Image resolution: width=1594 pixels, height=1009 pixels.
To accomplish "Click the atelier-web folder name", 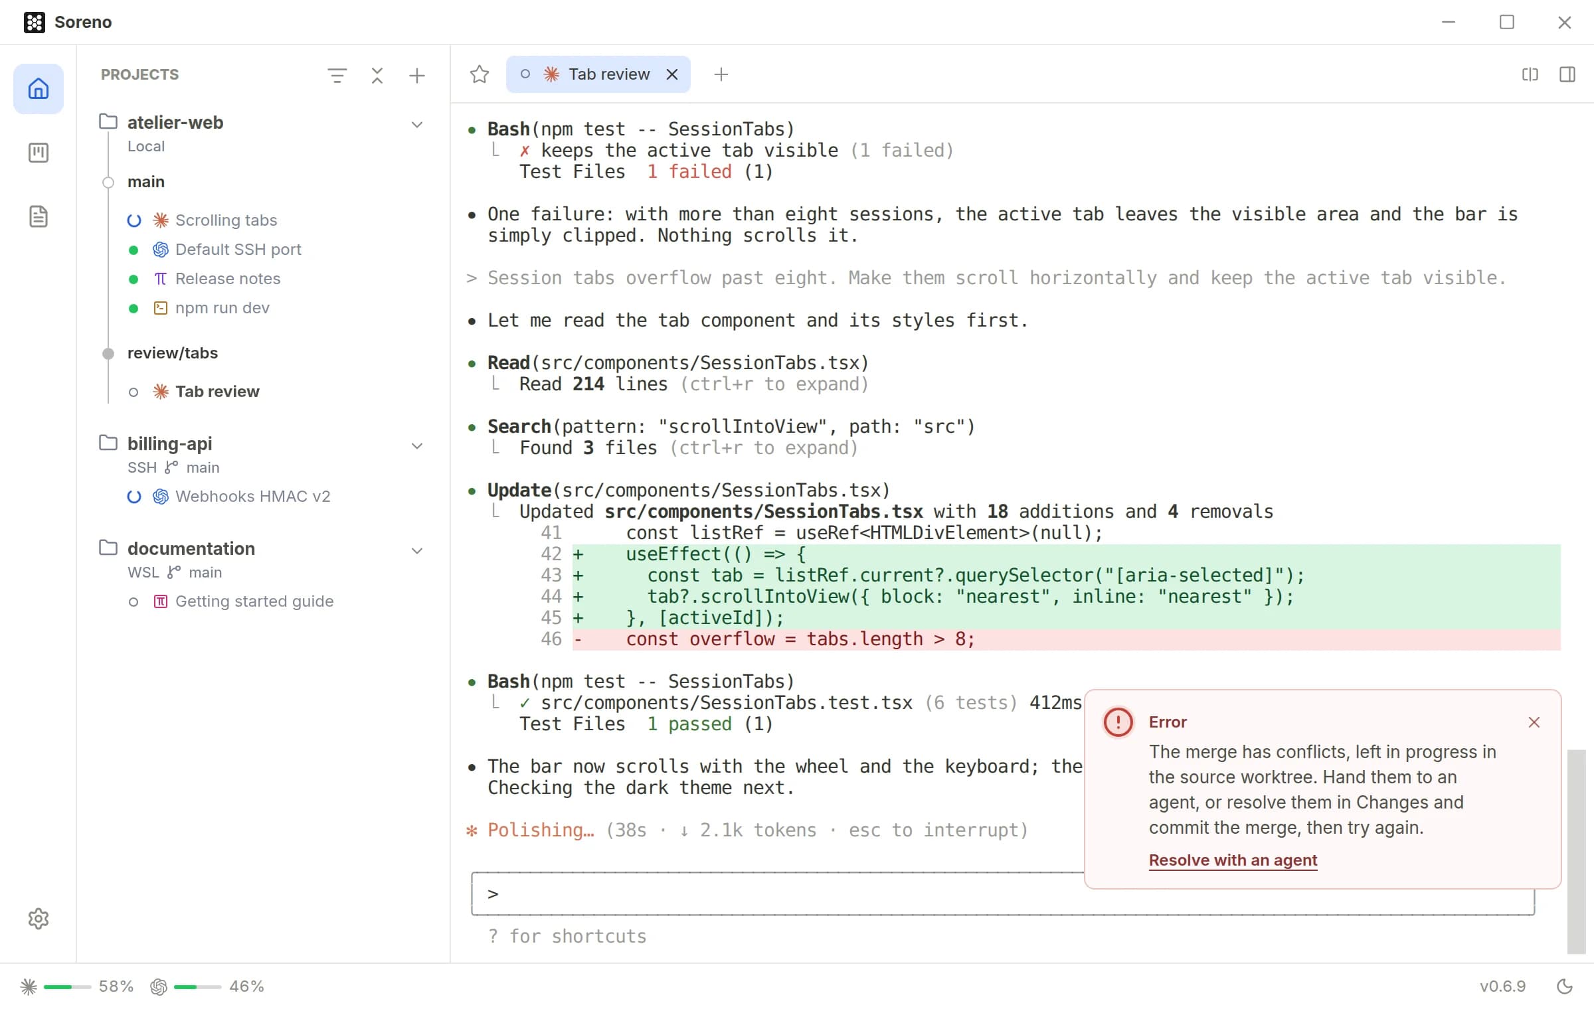I will point(175,123).
